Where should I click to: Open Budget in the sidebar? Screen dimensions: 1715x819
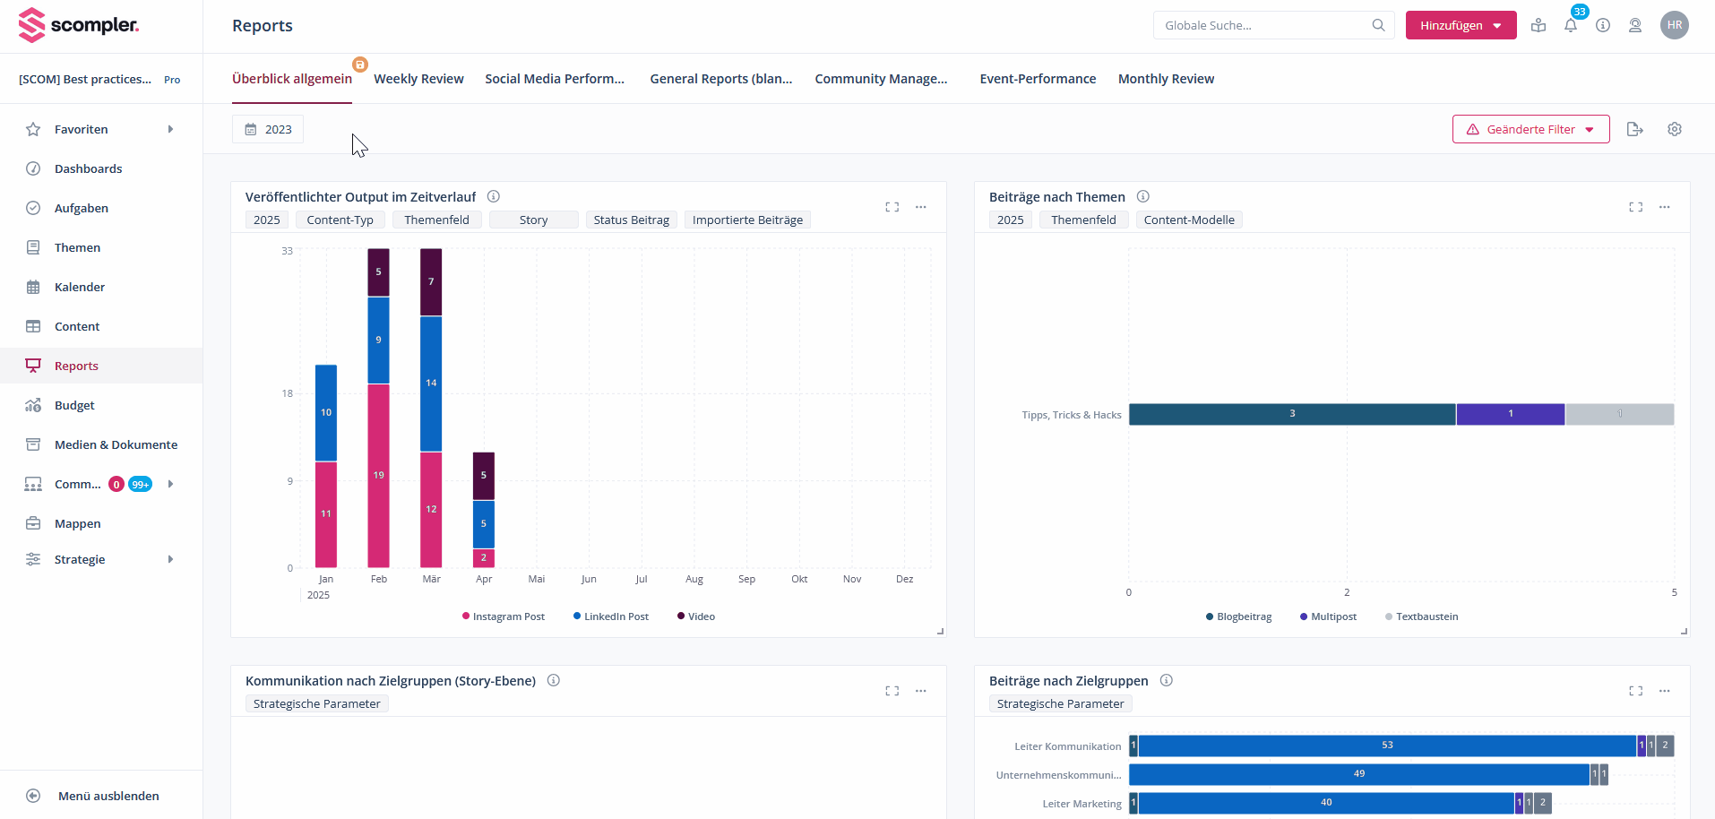pos(74,405)
